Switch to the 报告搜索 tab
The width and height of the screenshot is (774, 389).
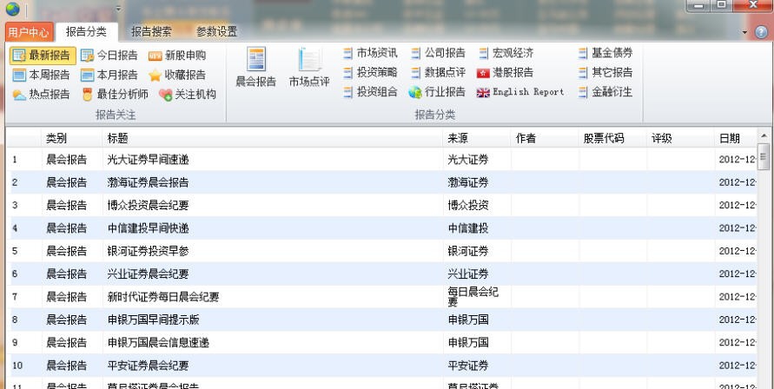click(151, 32)
